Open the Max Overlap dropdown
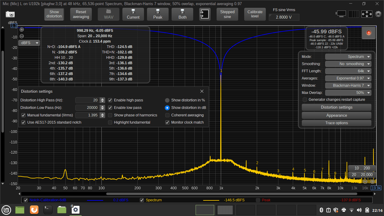 click(348, 93)
